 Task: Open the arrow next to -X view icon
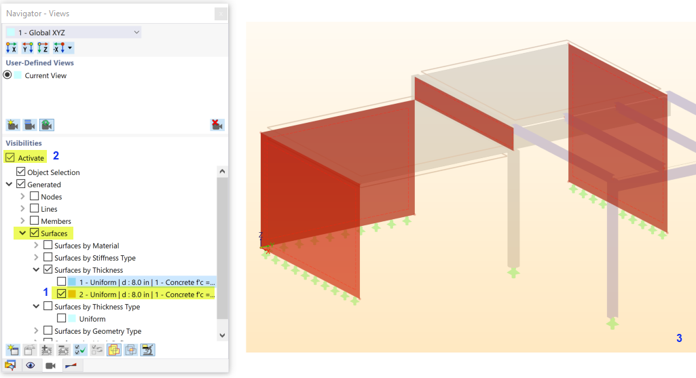pos(70,48)
